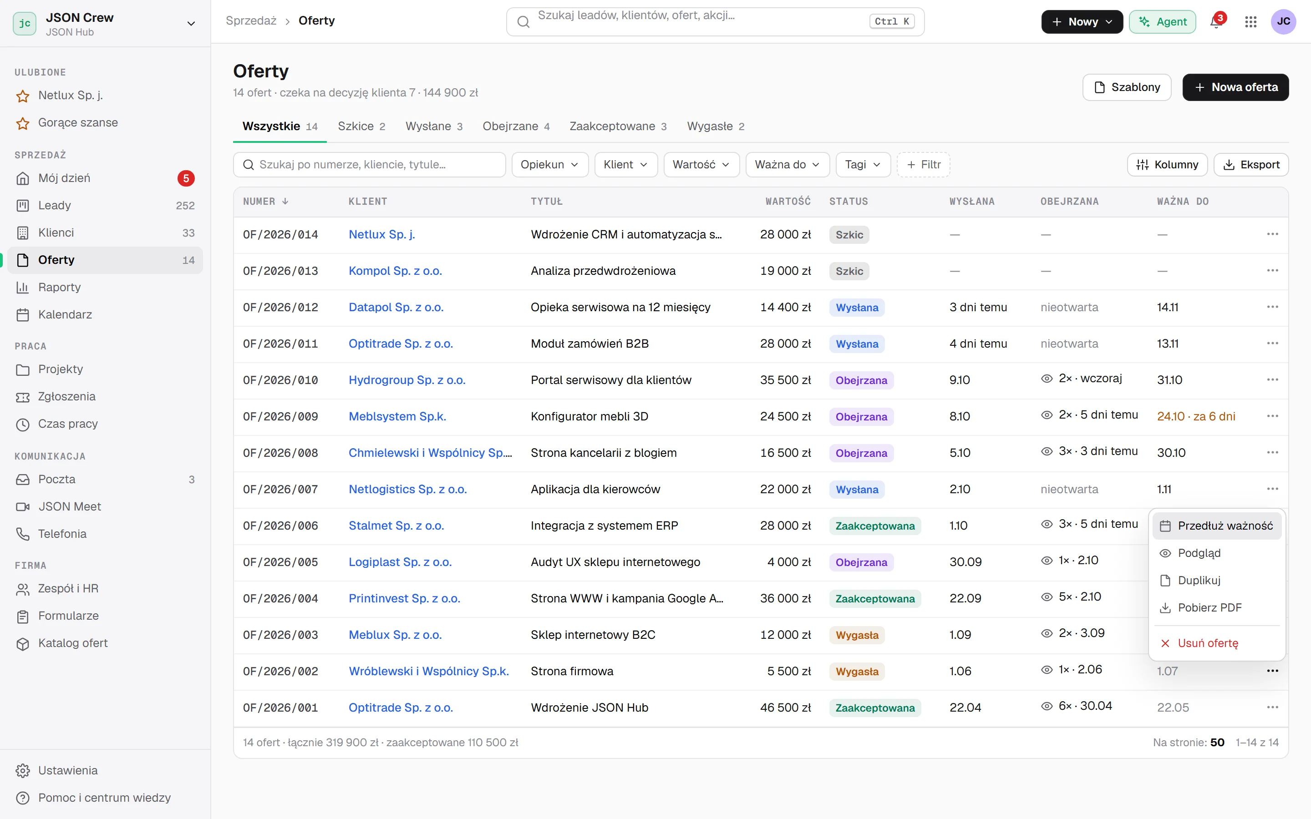
Task: Open JSON Meet video calls
Action: pyautogui.click(x=105, y=506)
